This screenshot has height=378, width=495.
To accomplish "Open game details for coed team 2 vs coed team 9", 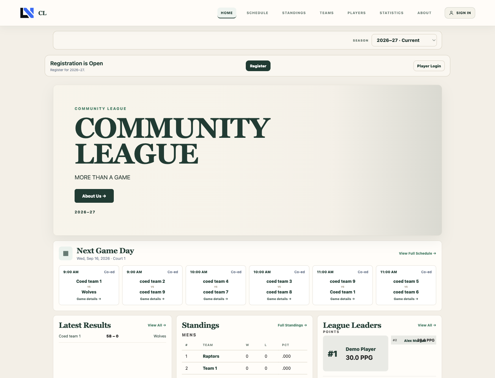I will [x=152, y=299].
